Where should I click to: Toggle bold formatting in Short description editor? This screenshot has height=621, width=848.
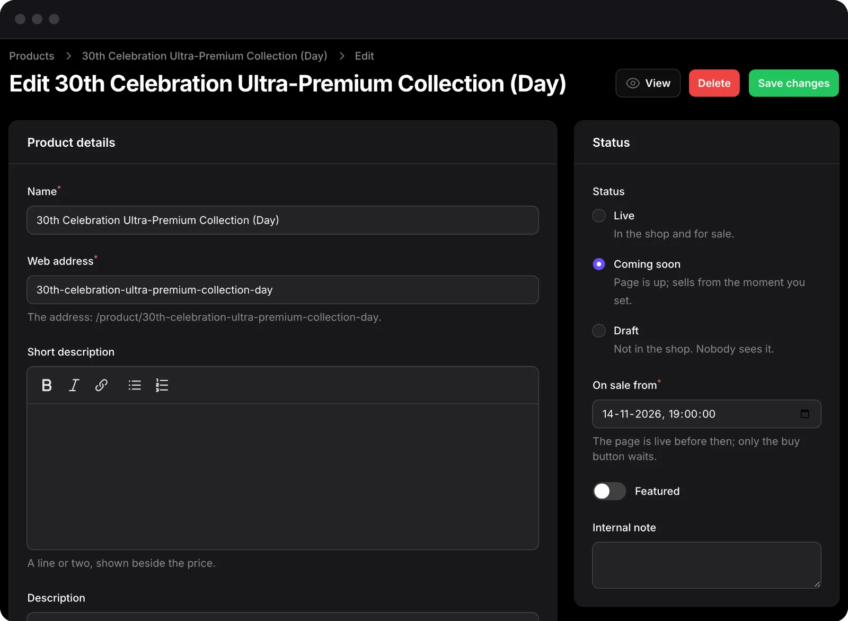[x=47, y=385]
